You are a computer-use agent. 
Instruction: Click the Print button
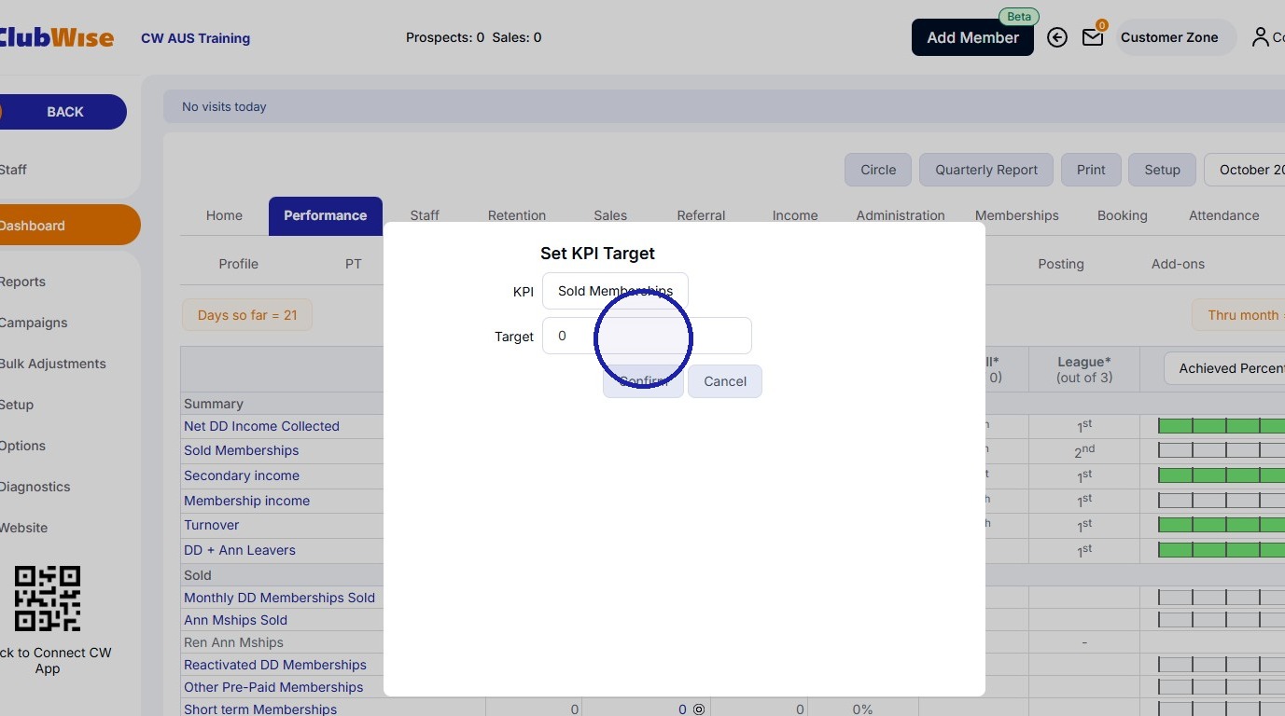pyautogui.click(x=1091, y=170)
